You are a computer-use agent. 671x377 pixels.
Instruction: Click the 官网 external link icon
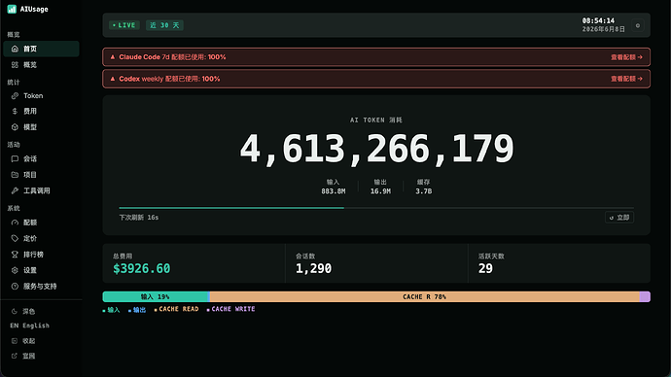[15, 356]
